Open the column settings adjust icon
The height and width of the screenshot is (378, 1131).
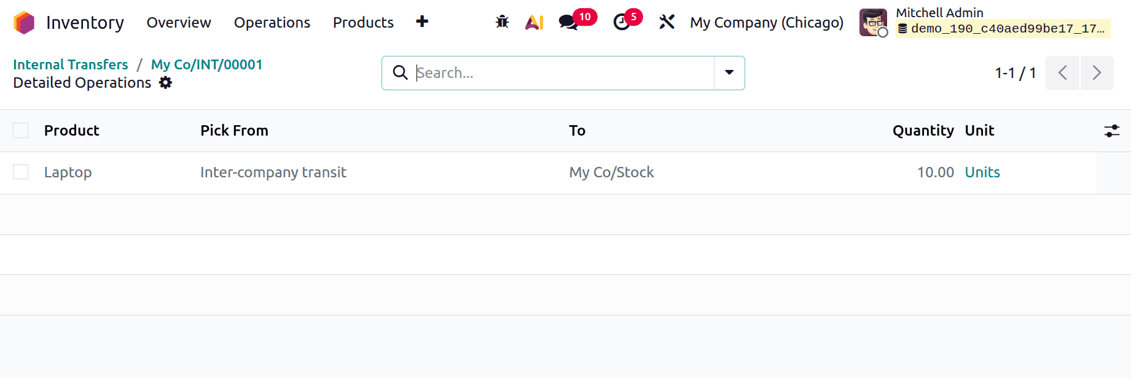pyautogui.click(x=1111, y=131)
